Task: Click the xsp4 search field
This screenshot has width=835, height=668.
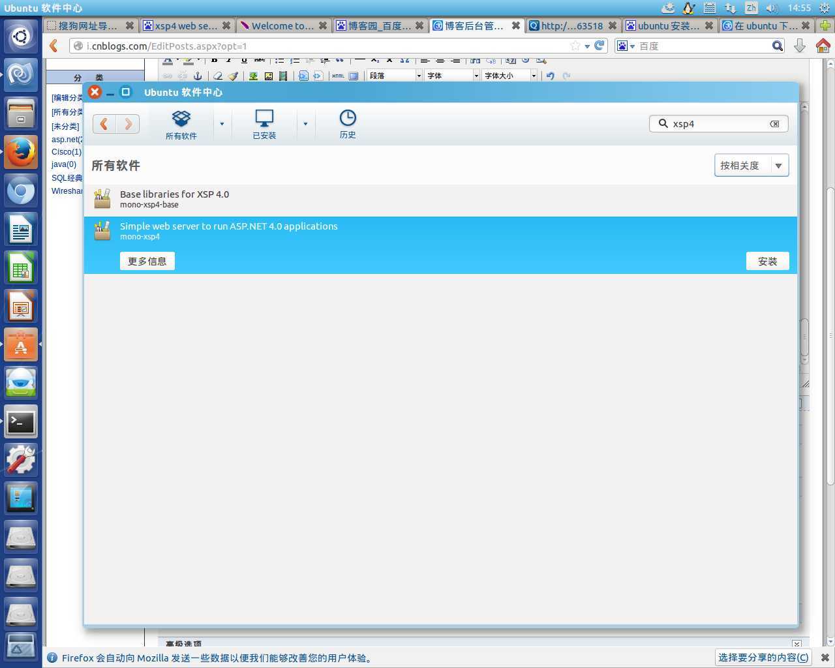Action: coord(719,124)
